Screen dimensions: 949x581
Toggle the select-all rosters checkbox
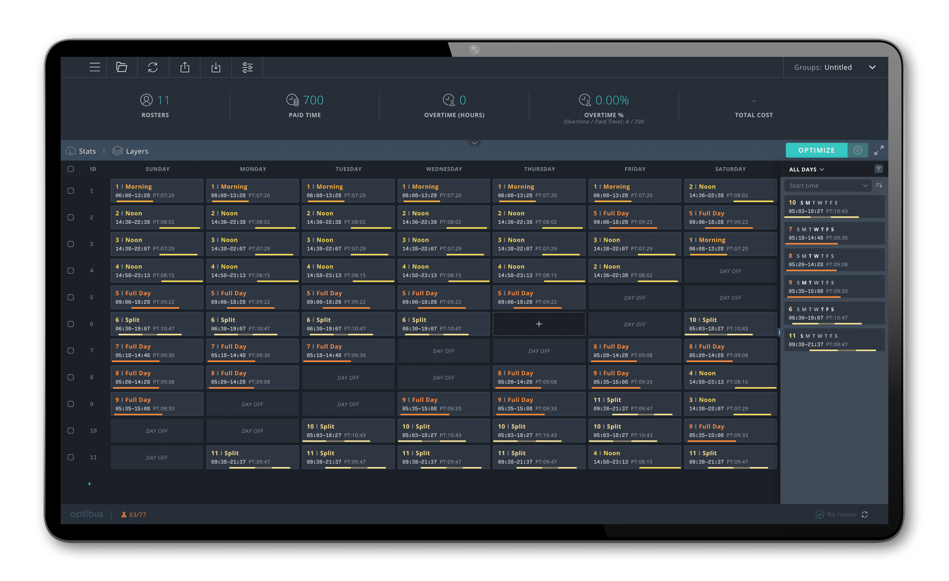71,169
